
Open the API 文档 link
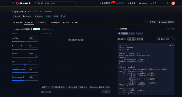coord(171,29)
